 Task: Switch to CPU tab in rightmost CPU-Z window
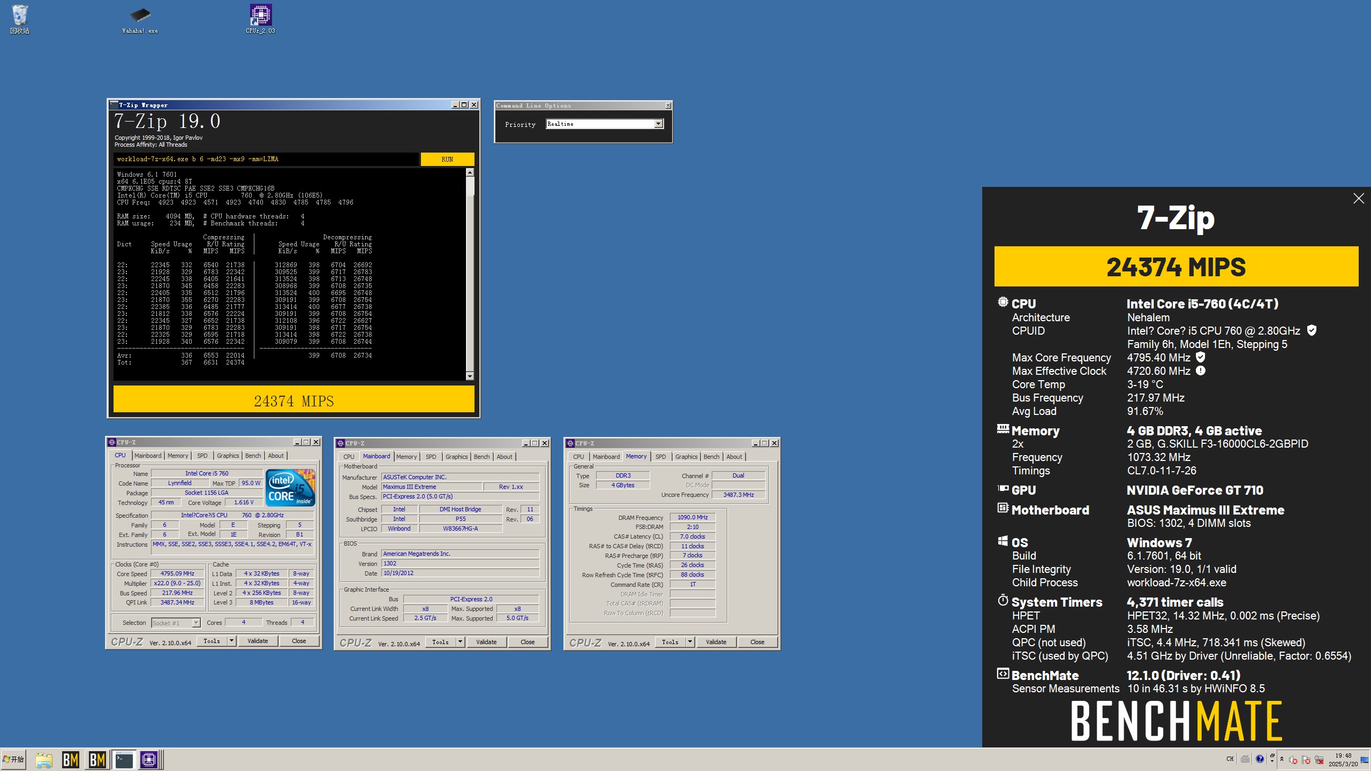coord(578,457)
